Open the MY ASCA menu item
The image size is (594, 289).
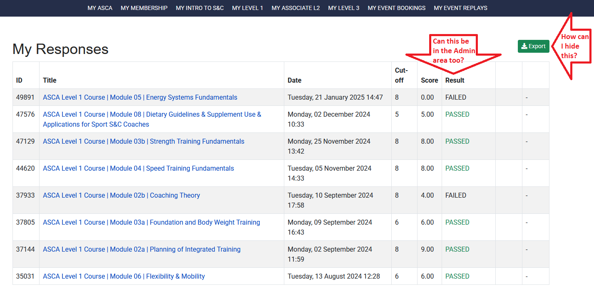[x=100, y=8]
